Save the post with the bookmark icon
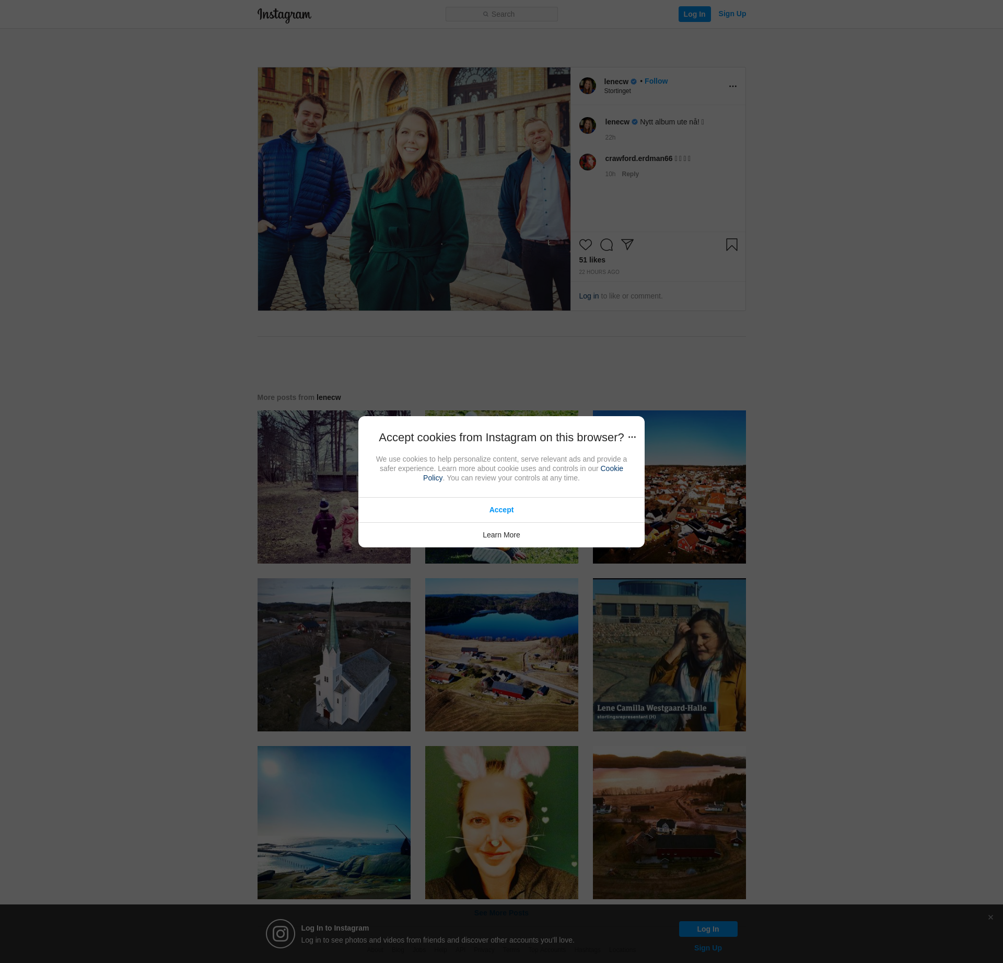 click(732, 245)
